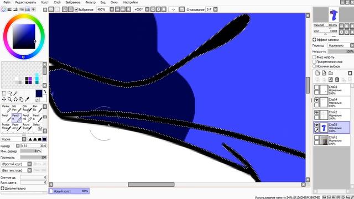Enable Фикс непр-ть checkbox
This screenshot has height=199, width=354.
[x=314, y=57]
